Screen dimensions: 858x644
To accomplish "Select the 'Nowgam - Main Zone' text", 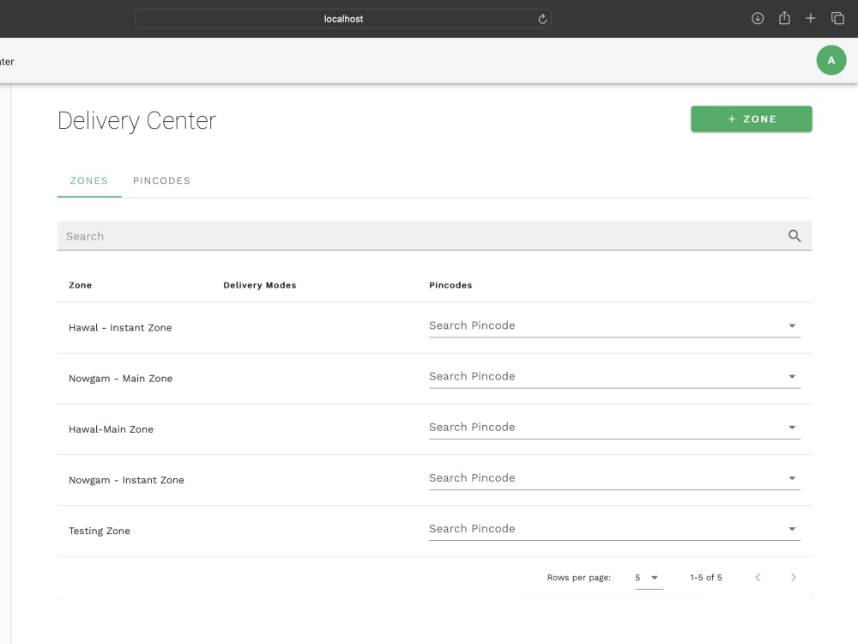I will (x=120, y=379).
